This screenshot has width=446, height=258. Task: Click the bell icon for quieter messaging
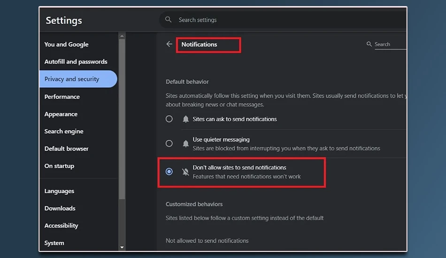185,144
